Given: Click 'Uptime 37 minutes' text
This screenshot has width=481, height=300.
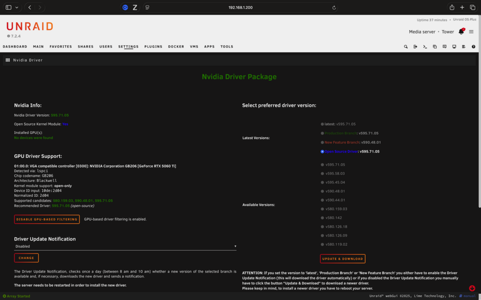Looking at the screenshot, I should click(432, 20).
